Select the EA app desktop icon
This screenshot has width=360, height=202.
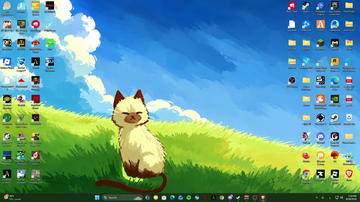335,157
